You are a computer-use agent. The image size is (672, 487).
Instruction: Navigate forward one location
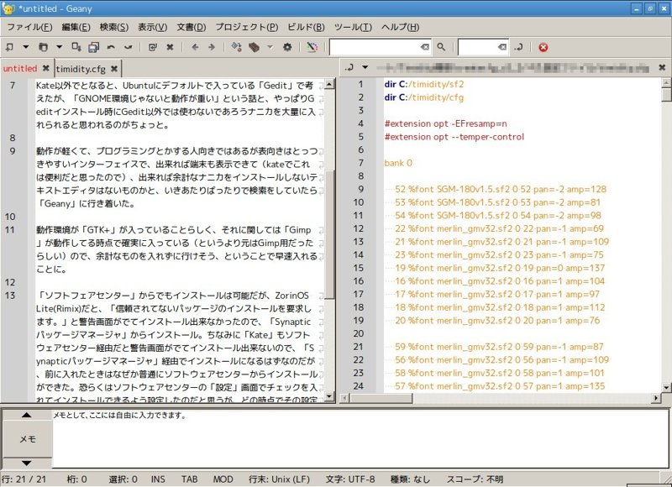[212, 47]
